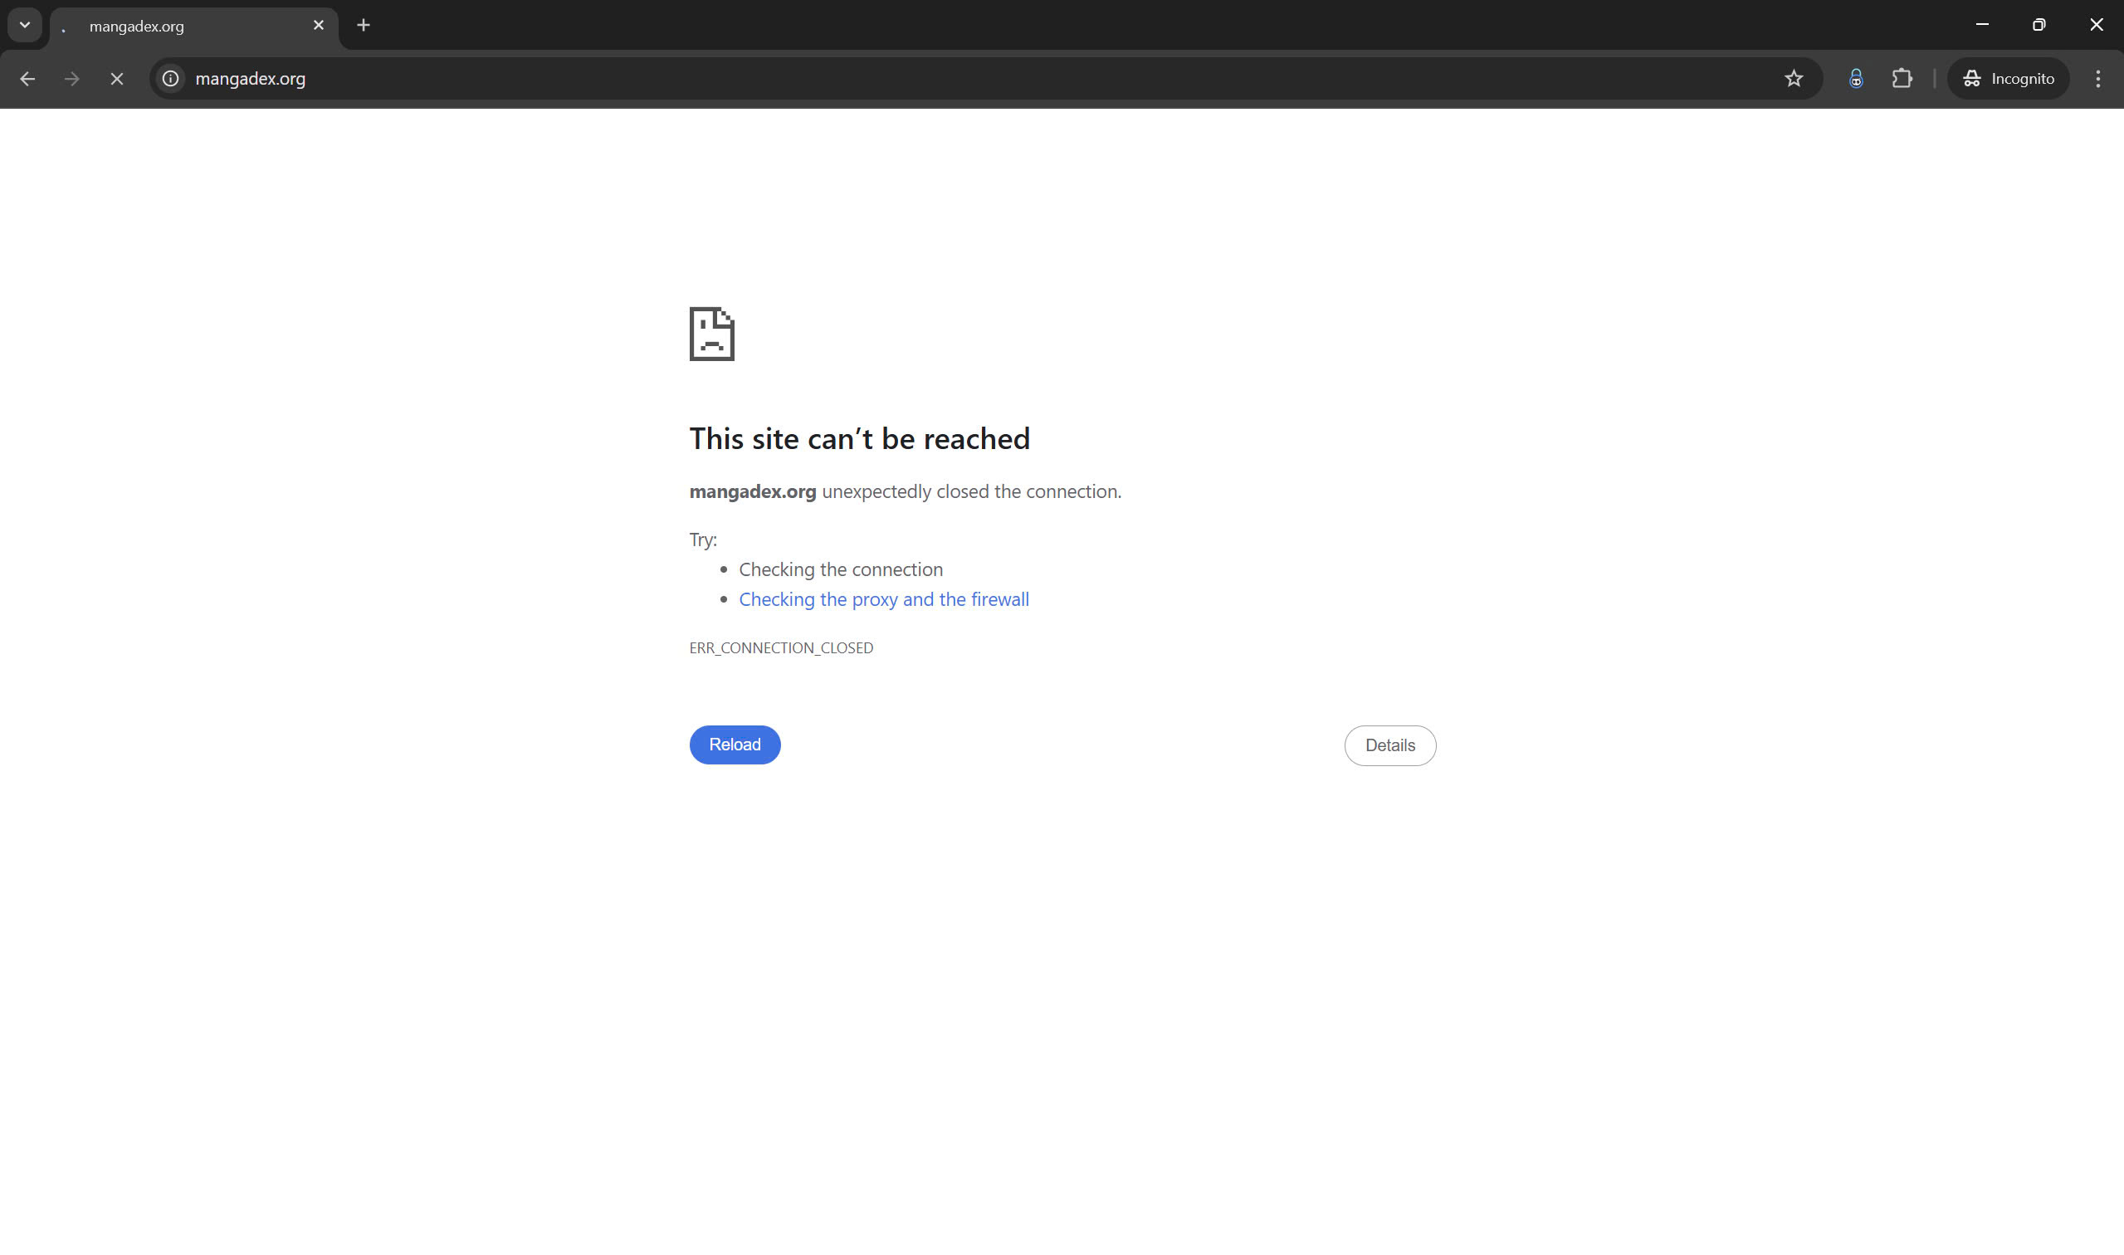
Task: Open Checking the proxy and the firewall link
Action: [x=884, y=599]
